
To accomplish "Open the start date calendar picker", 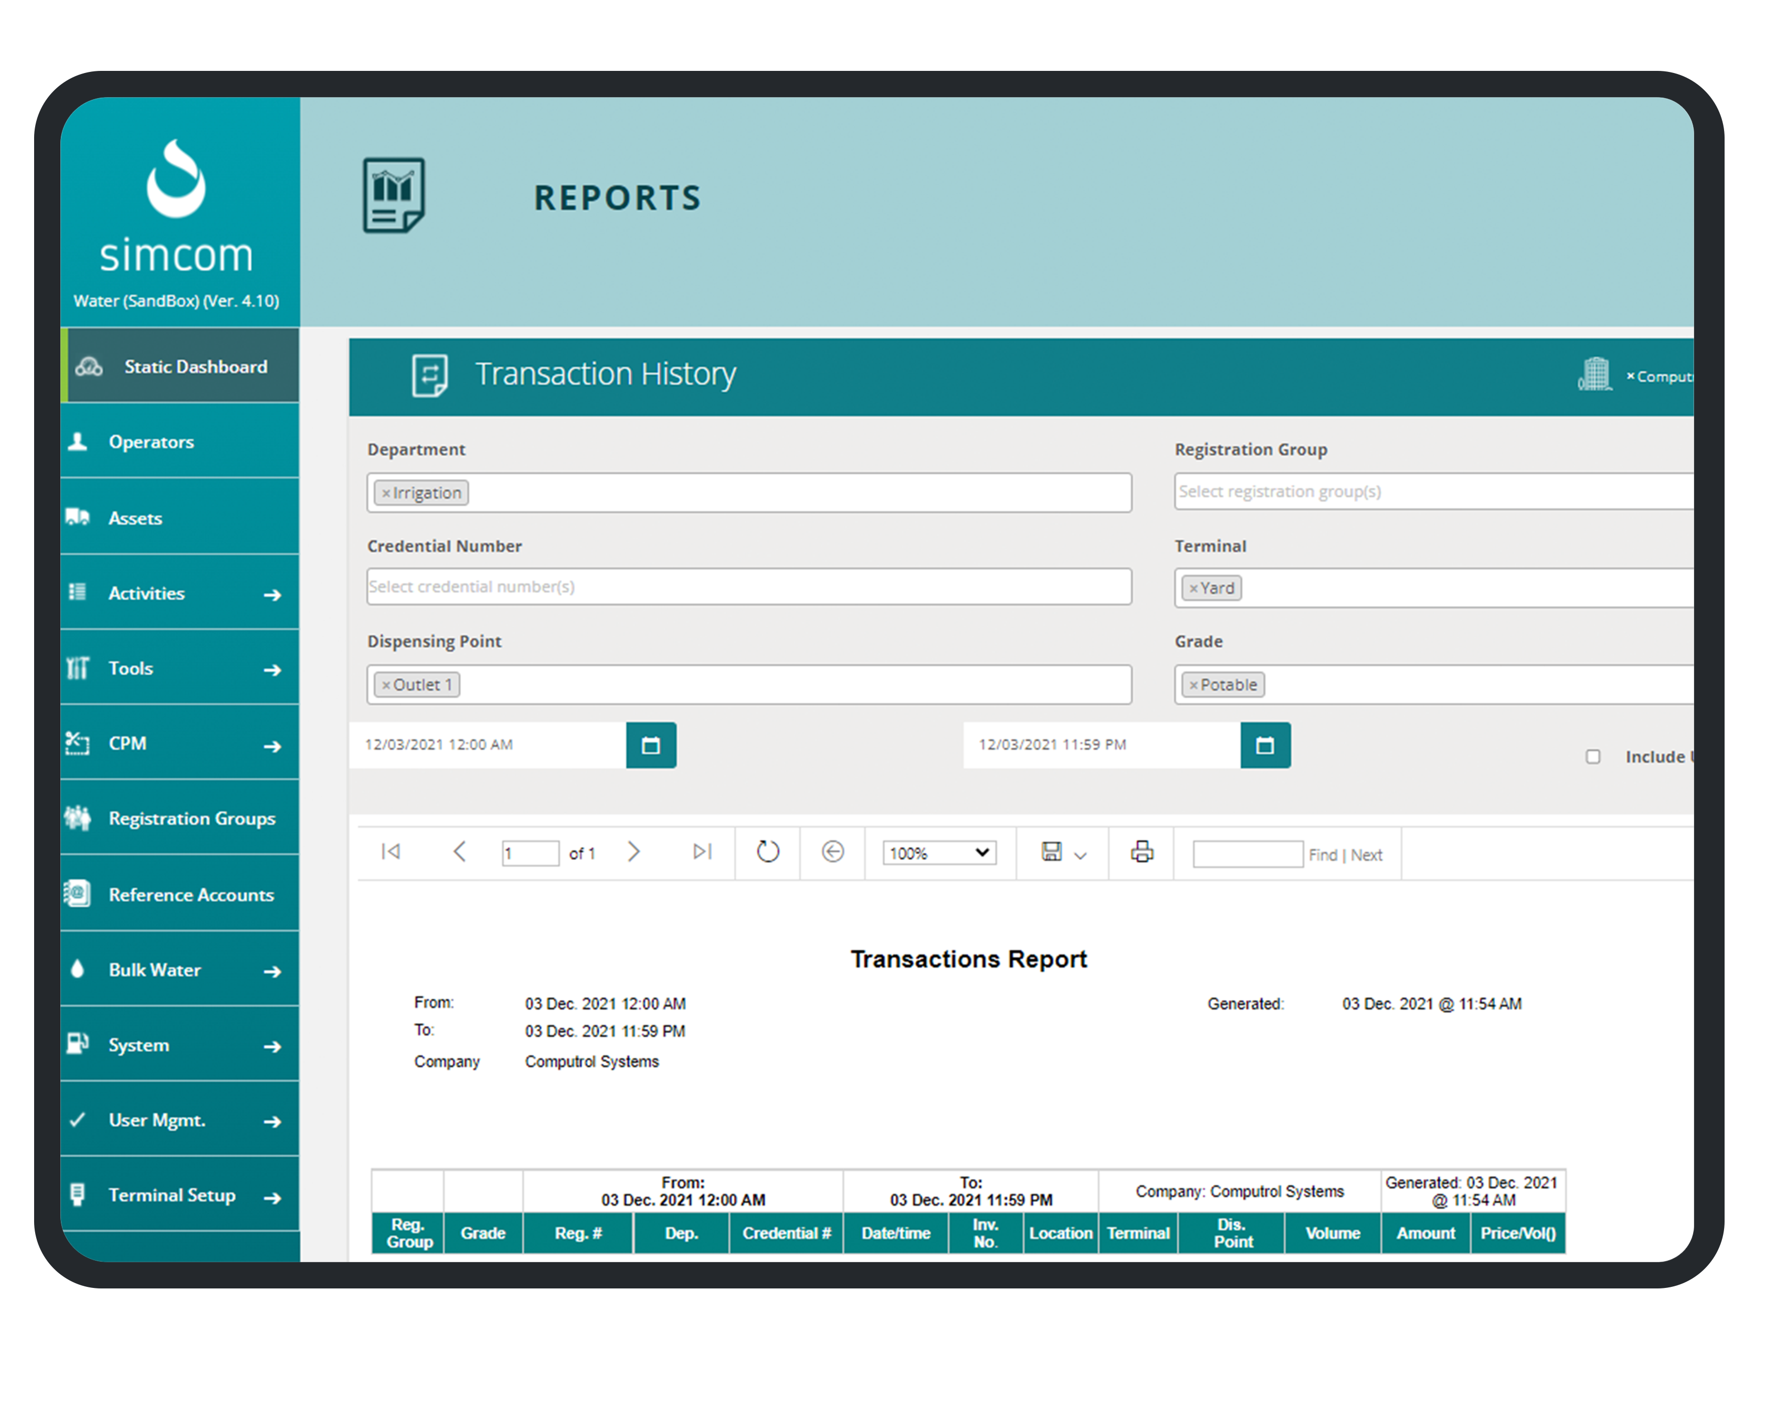I will pyautogui.click(x=651, y=745).
